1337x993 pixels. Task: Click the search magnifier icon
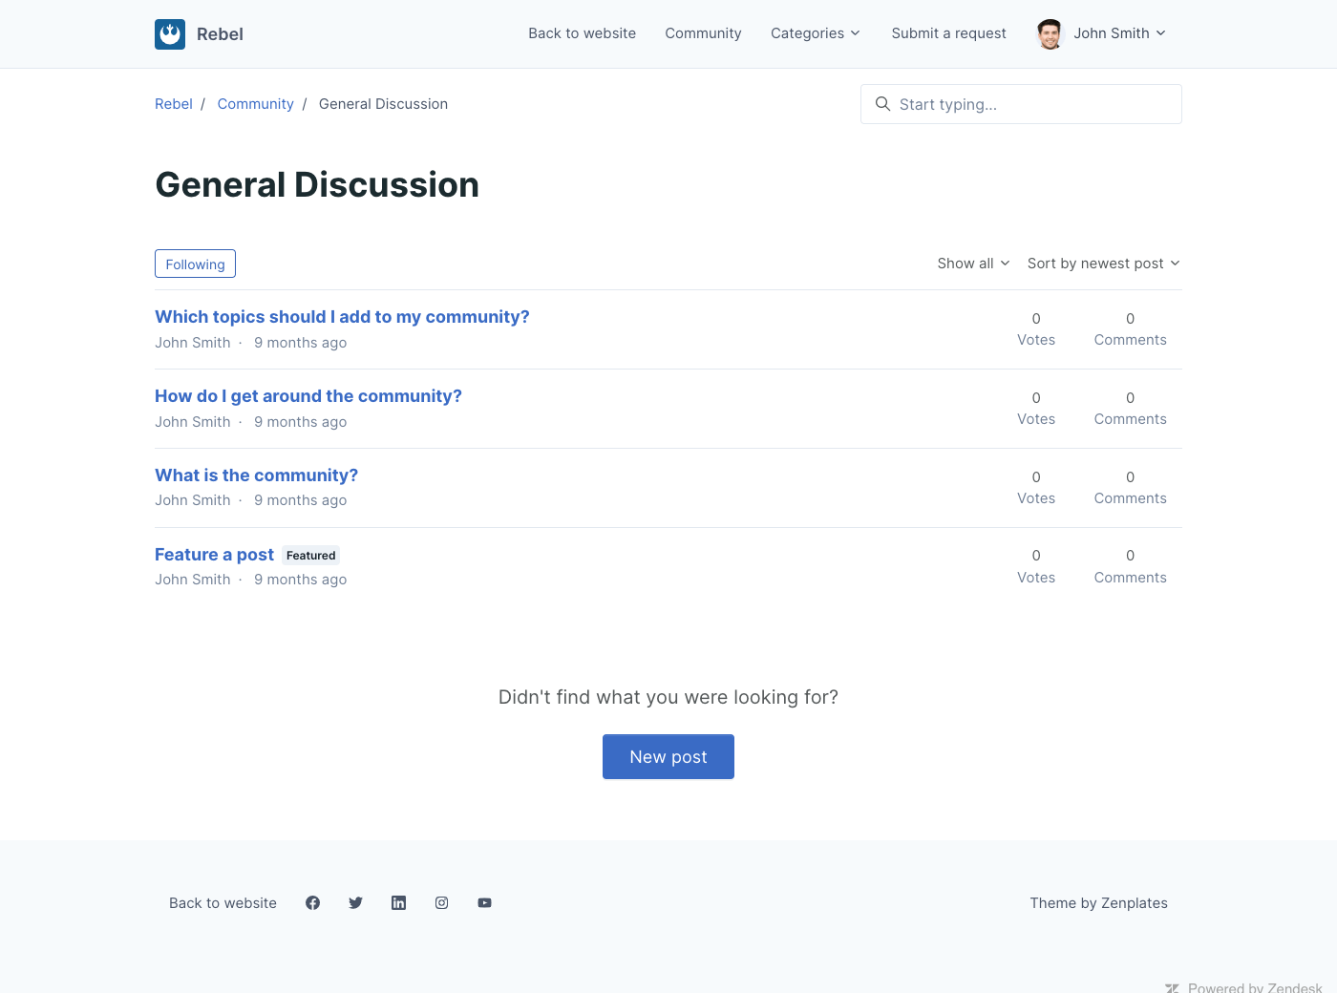(x=882, y=104)
